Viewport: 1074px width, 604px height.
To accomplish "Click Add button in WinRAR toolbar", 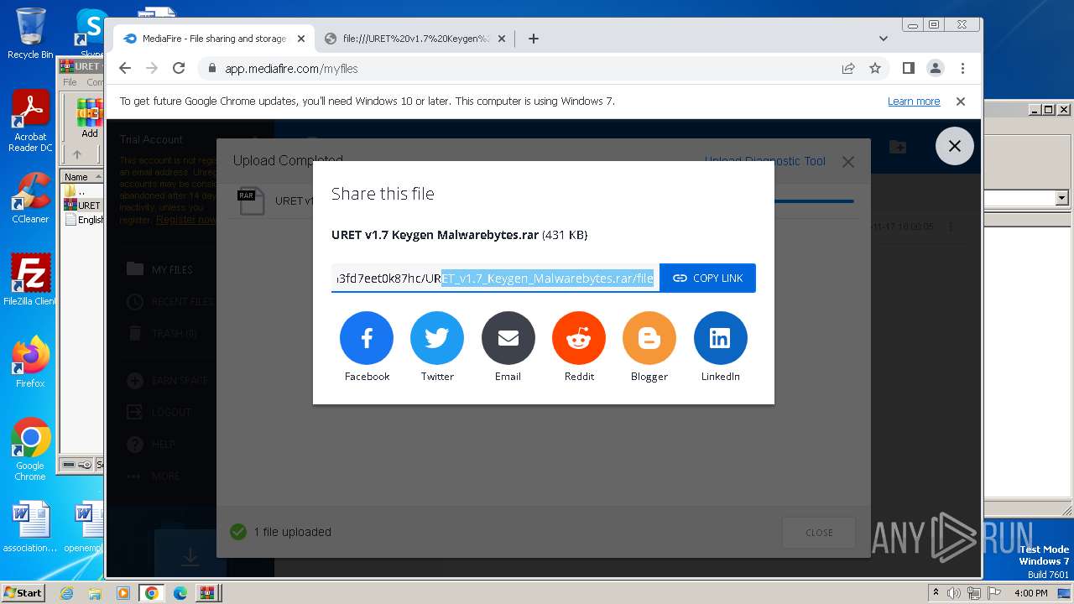I will click(x=89, y=118).
